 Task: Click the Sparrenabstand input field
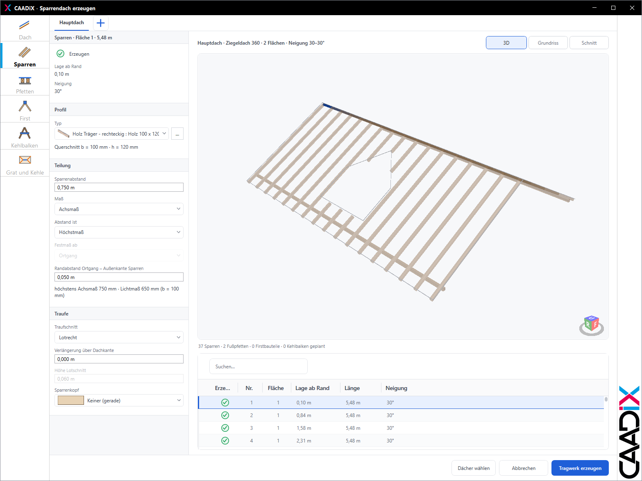(x=119, y=187)
